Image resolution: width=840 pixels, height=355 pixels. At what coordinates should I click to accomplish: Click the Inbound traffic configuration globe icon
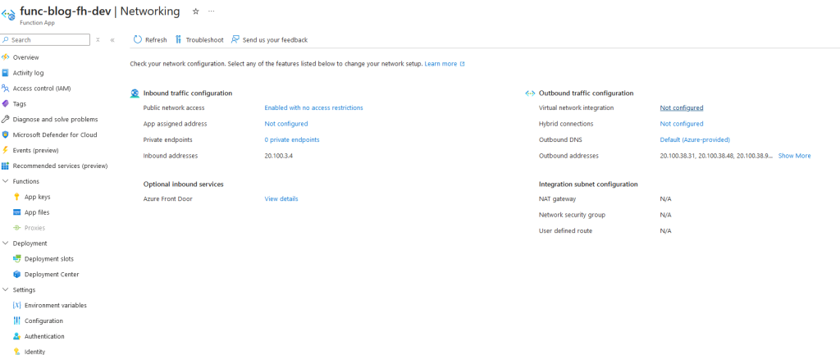(135, 93)
